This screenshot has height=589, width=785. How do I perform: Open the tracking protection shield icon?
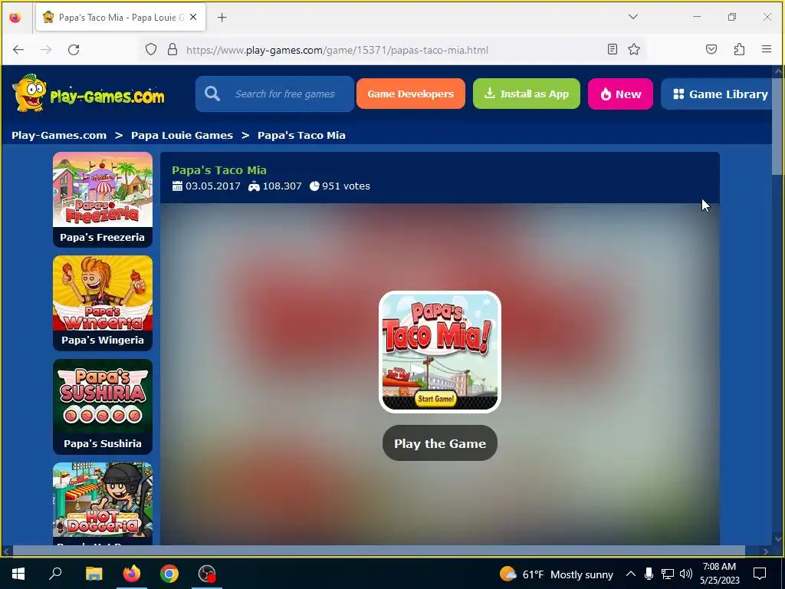[x=151, y=50]
